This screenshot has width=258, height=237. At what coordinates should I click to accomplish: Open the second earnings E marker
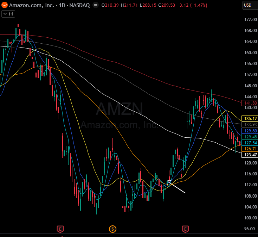pyautogui.click(x=185, y=229)
